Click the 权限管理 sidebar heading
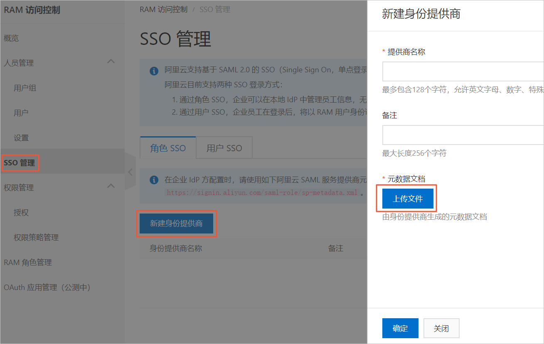This screenshot has width=544, height=344. tap(19, 188)
